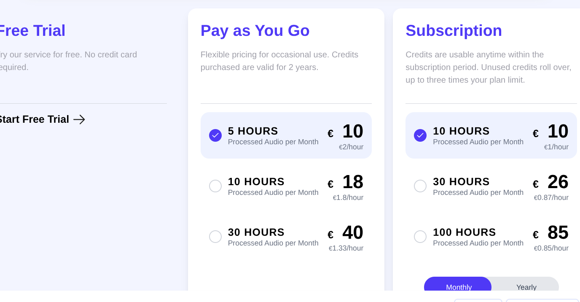Click the €1.33/hour rate text
Viewport: 580px width, 302px height.
click(346, 248)
